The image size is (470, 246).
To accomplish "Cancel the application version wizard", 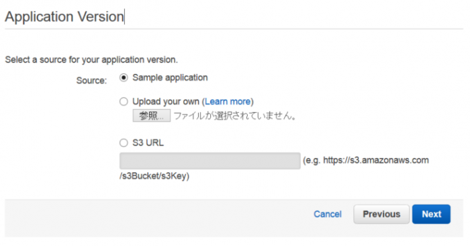I will (328, 214).
